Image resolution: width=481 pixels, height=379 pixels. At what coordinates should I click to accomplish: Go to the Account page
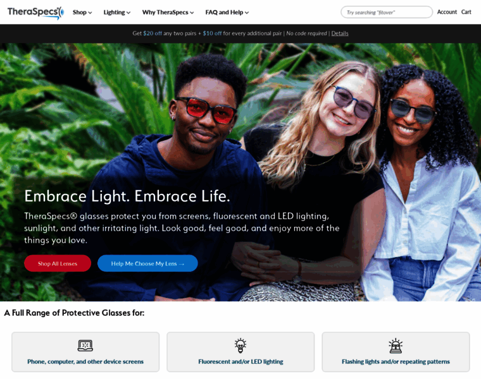447,12
